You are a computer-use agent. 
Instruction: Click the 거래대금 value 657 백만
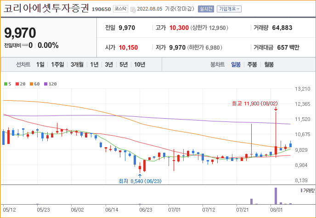pos(288,47)
